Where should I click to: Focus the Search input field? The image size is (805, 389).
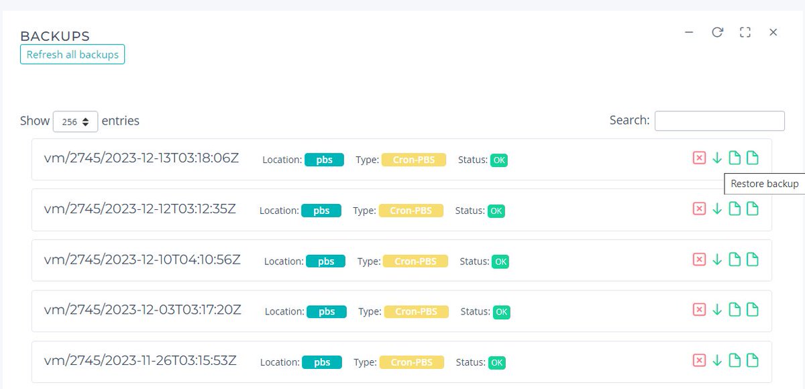[x=720, y=121]
